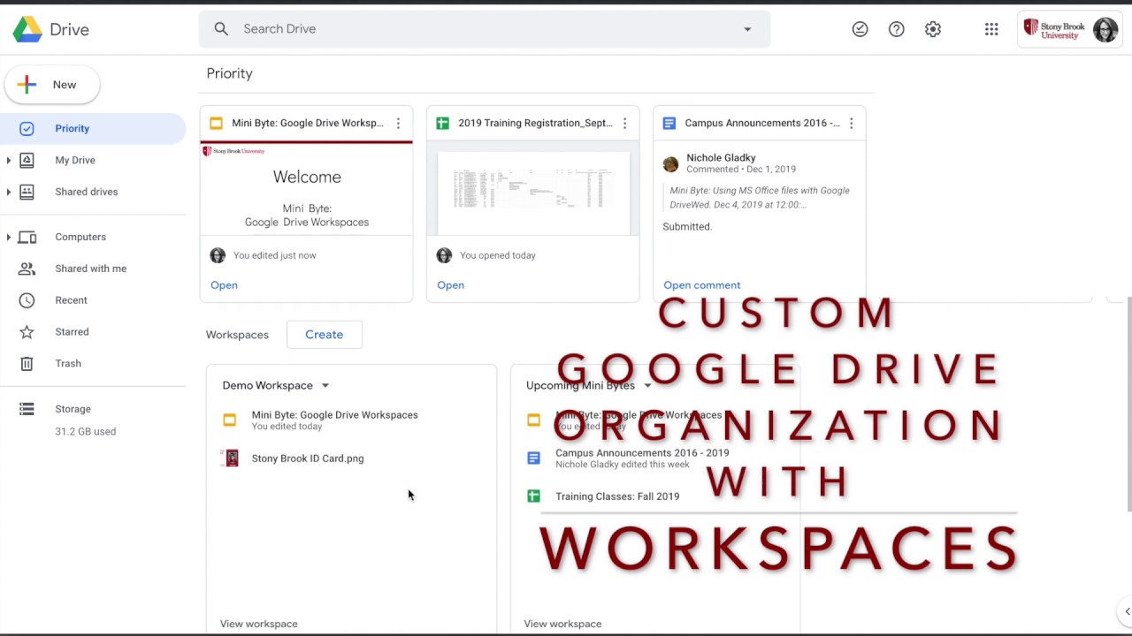1132x636 pixels.
Task: Open Shared with me
Action: [x=93, y=269]
